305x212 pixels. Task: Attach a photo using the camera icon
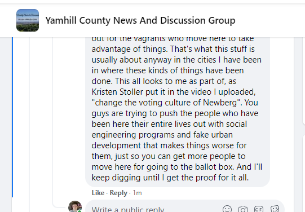tap(243, 209)
